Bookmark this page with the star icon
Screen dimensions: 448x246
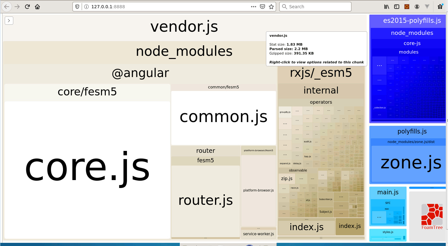pos(271,7)
